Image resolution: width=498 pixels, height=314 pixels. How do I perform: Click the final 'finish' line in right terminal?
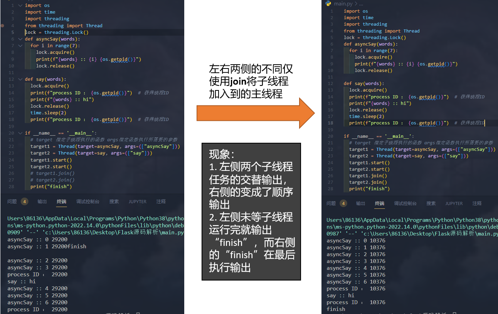tap(336, 309)
